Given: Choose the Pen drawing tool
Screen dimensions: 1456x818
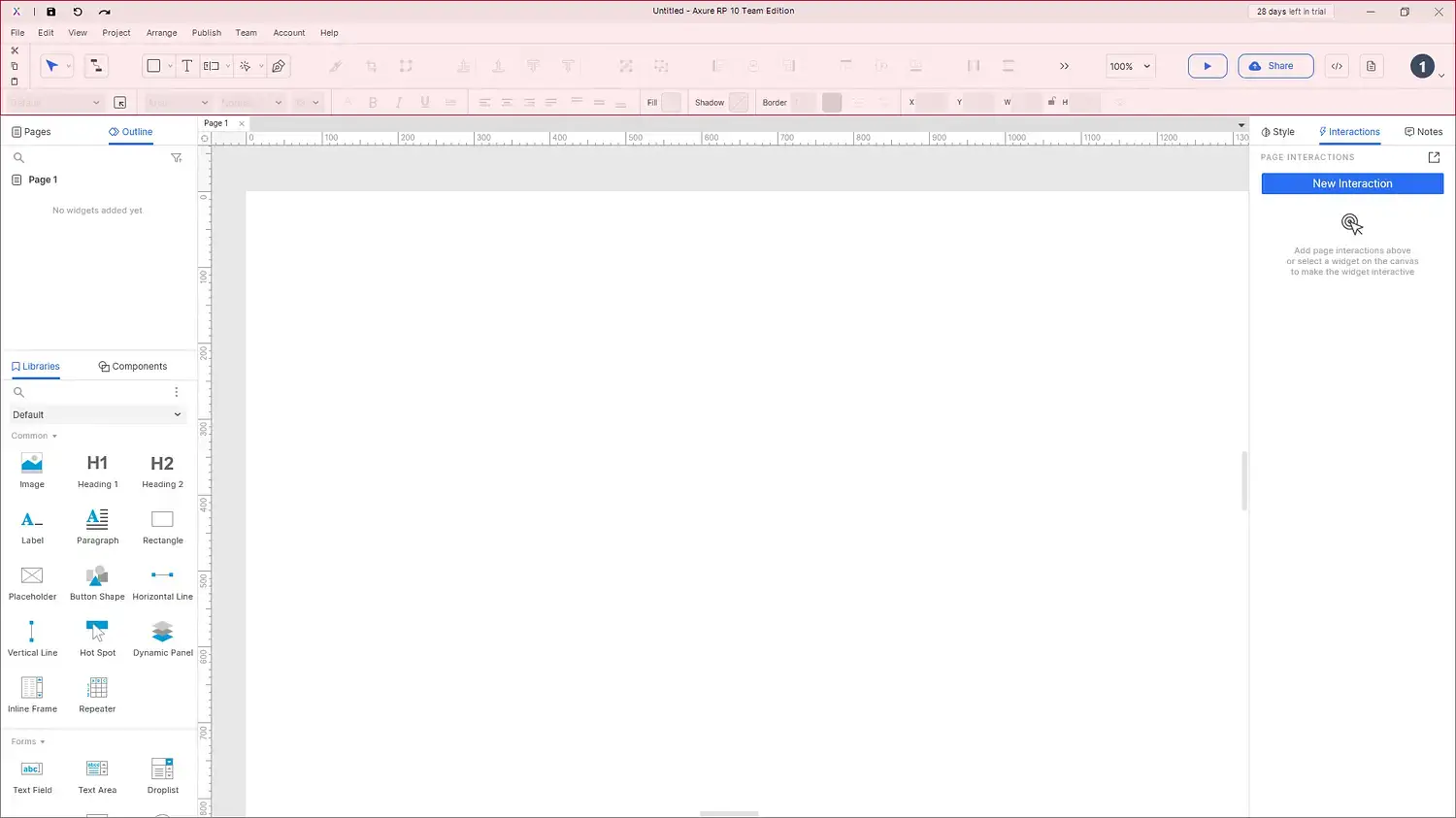Looking at the screenshot, I should coord(279,66).
